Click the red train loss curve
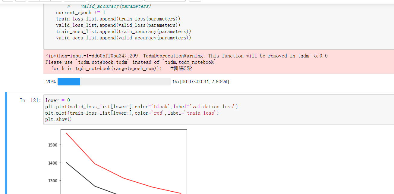Image resolution: width=394 pixels, height=194 pixels. (x=124, y=178)
